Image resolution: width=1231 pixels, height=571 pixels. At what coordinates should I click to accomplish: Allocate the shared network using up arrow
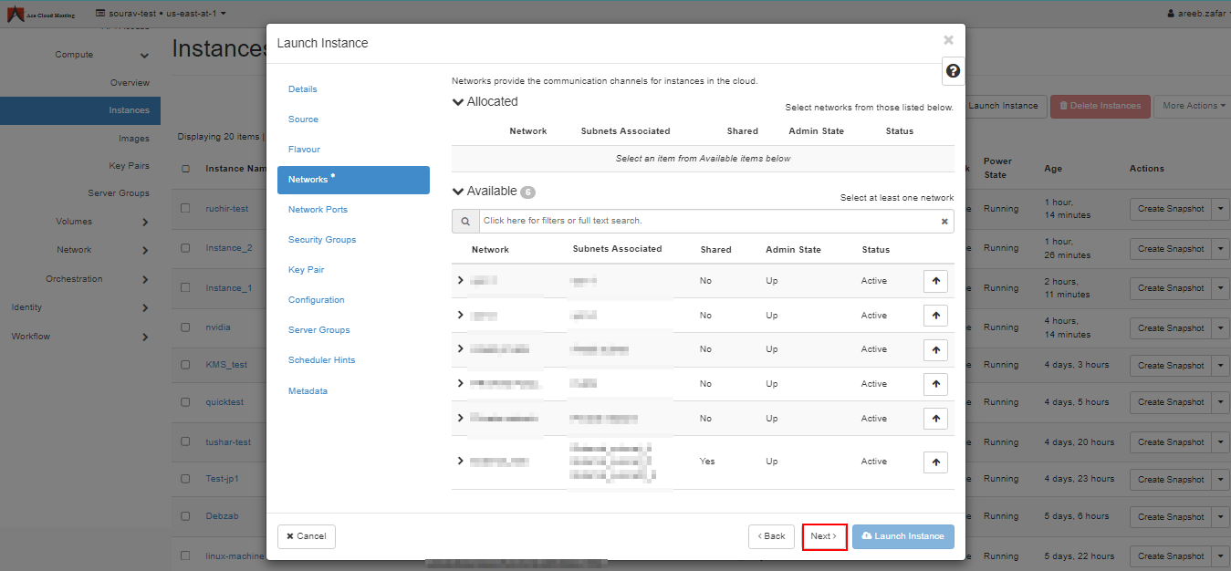(935, 462)
